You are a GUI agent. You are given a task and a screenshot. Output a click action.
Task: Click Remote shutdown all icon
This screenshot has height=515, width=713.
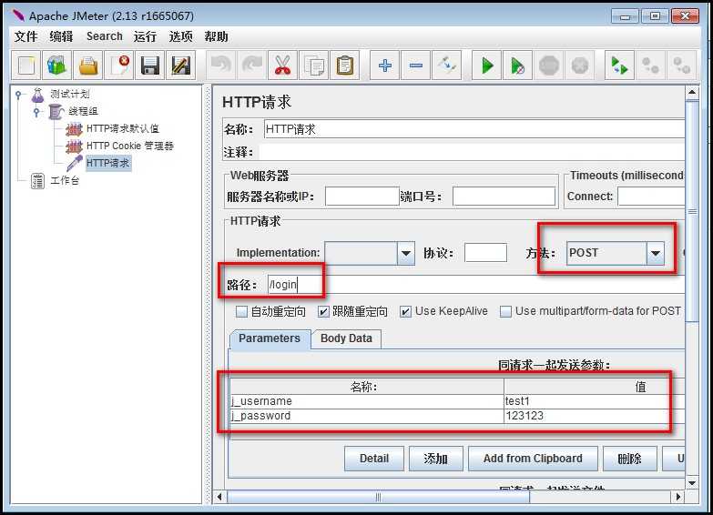click(681, 66)
